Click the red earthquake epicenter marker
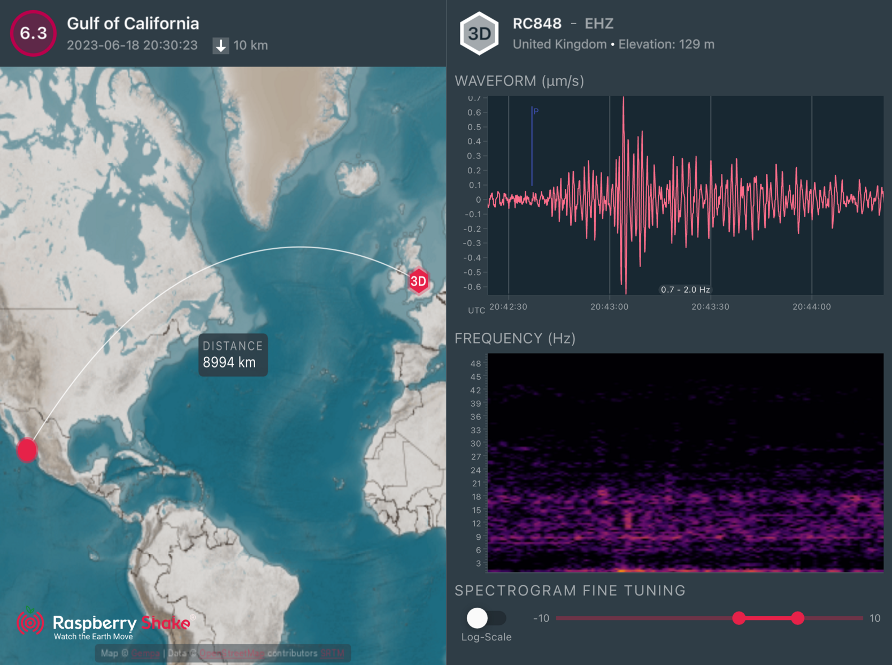 (x=27, y=449)
